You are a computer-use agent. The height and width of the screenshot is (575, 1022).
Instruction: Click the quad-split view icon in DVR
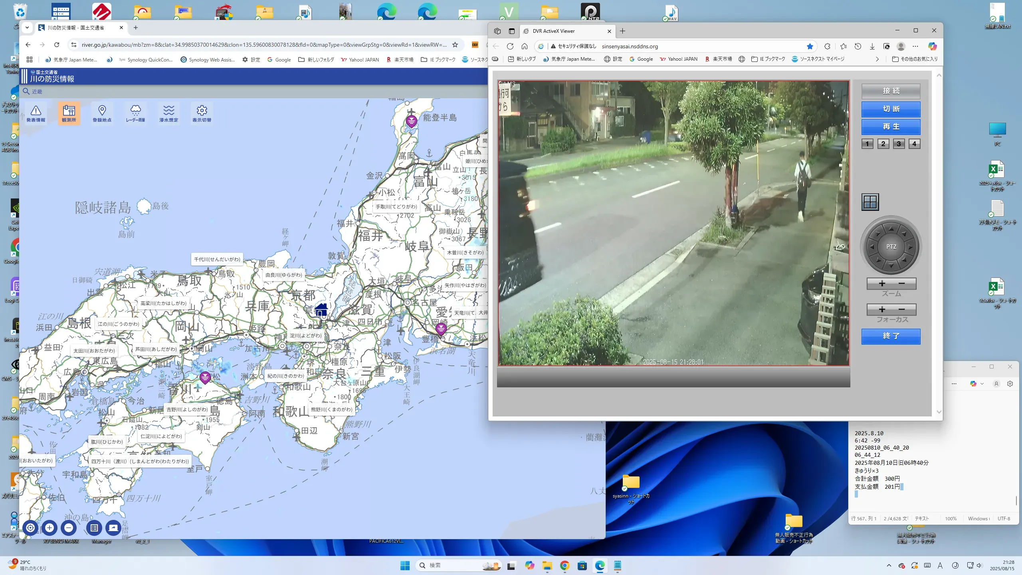[870, 202]
